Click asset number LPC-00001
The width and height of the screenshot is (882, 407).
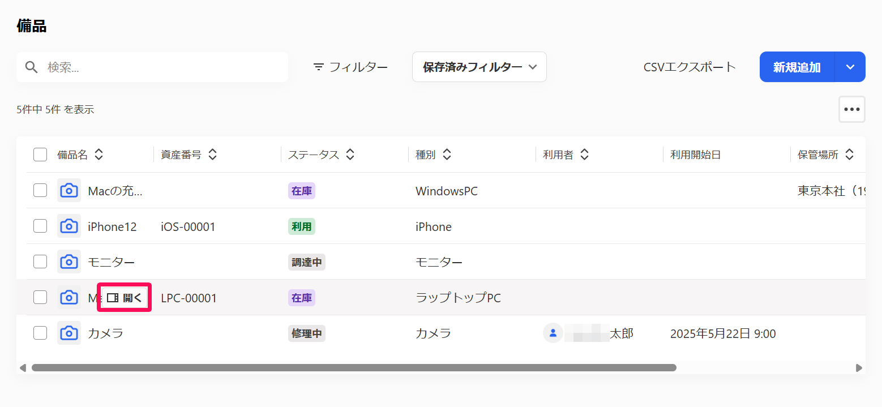tap(189, 298)
